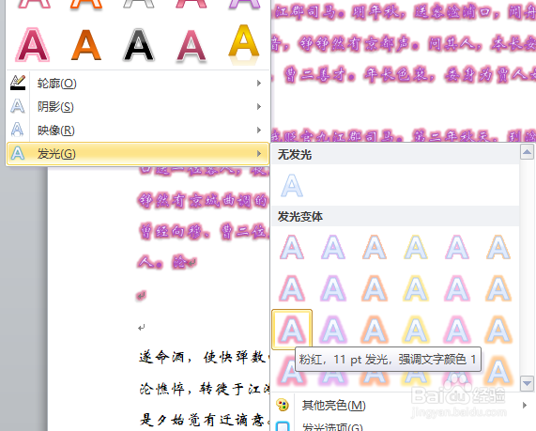Pick fourth-row glow variant, accent 6 orange
Viewport: 536px width, 431px height.
[498, 371]
